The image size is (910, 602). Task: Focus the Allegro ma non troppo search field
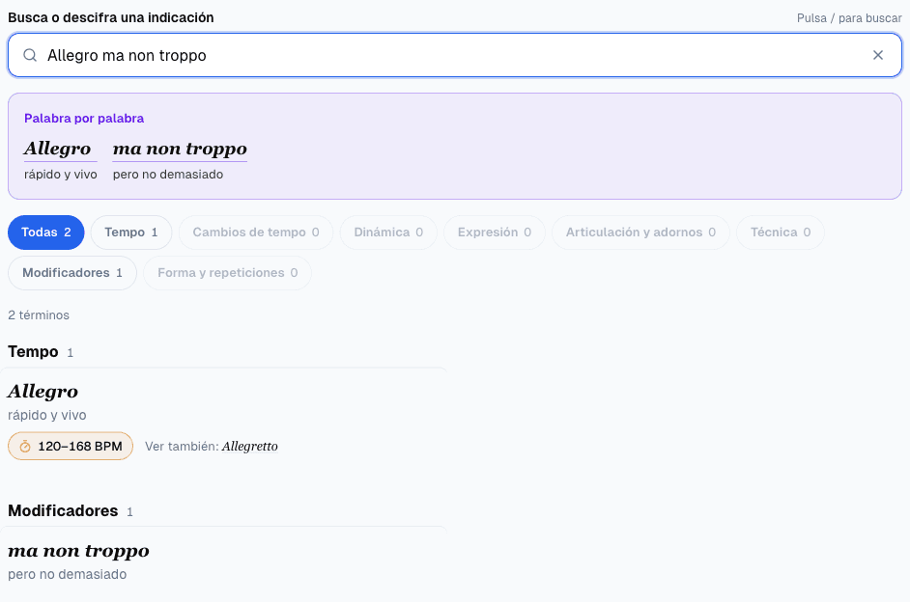tap(455, 55)
